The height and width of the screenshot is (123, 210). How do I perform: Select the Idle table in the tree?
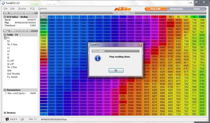click(x=9, y=71)
